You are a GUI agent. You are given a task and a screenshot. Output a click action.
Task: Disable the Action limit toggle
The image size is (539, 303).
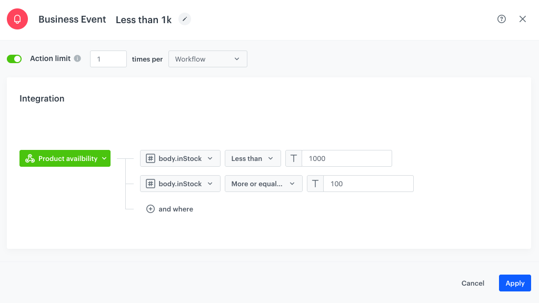(x=14, y=58)
